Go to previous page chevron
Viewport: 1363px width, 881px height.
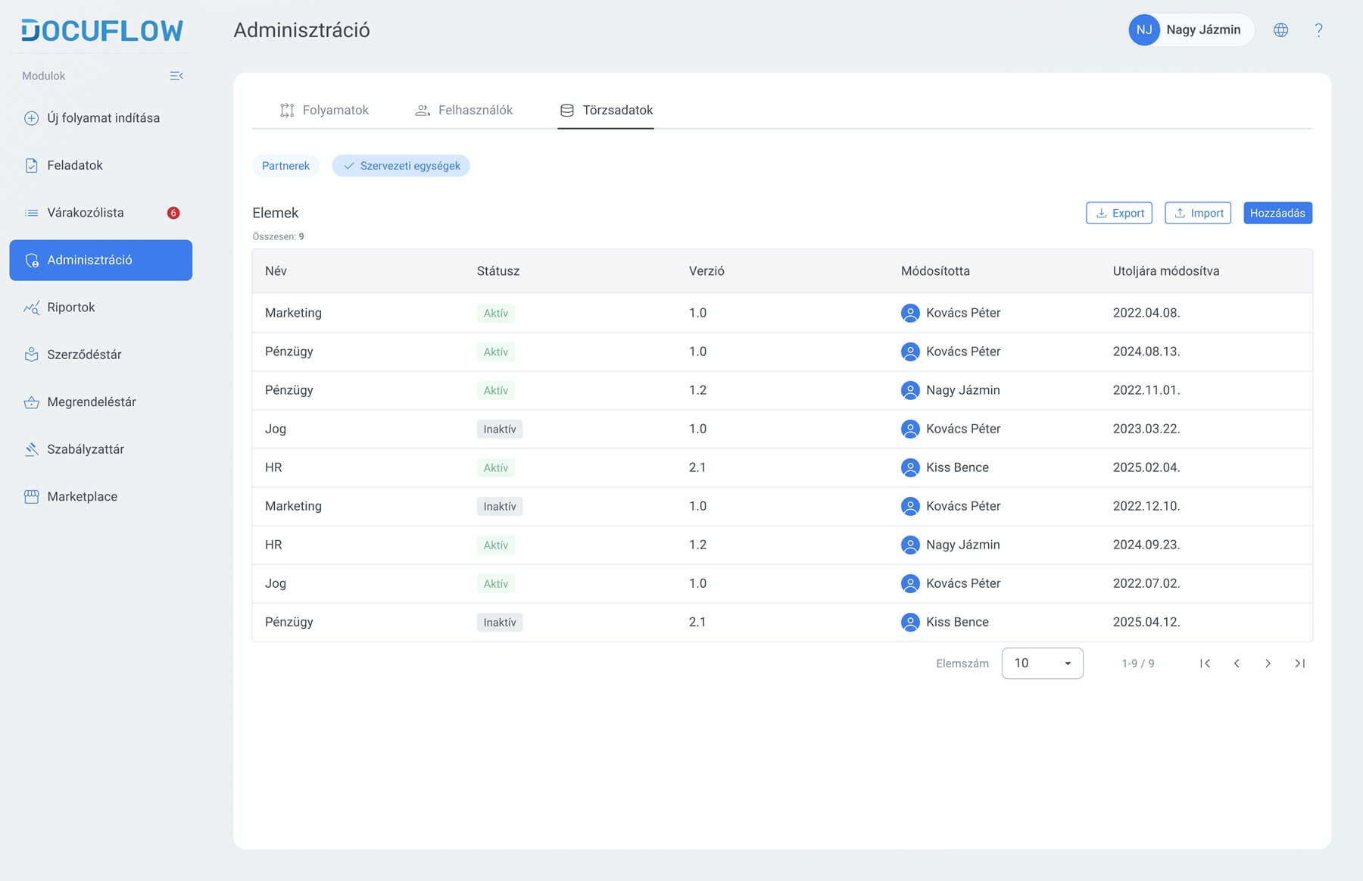click(x=1237, y=664)
